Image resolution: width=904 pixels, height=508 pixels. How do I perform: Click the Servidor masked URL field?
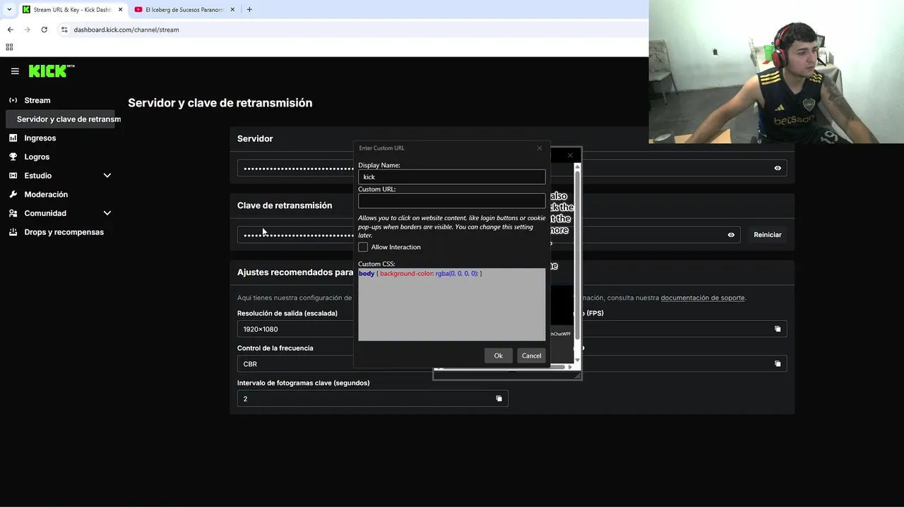coord(512,168)
